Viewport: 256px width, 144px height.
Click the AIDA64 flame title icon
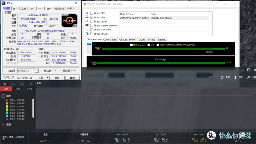[85, 4]
